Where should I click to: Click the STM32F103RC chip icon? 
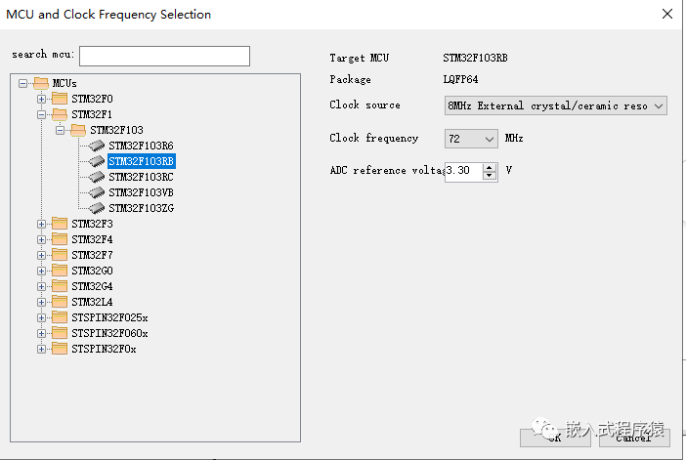(x=96, y=177)
